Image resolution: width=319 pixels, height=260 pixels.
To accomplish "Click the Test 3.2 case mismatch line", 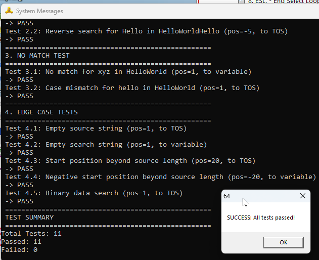I will [x=132, y=88].
